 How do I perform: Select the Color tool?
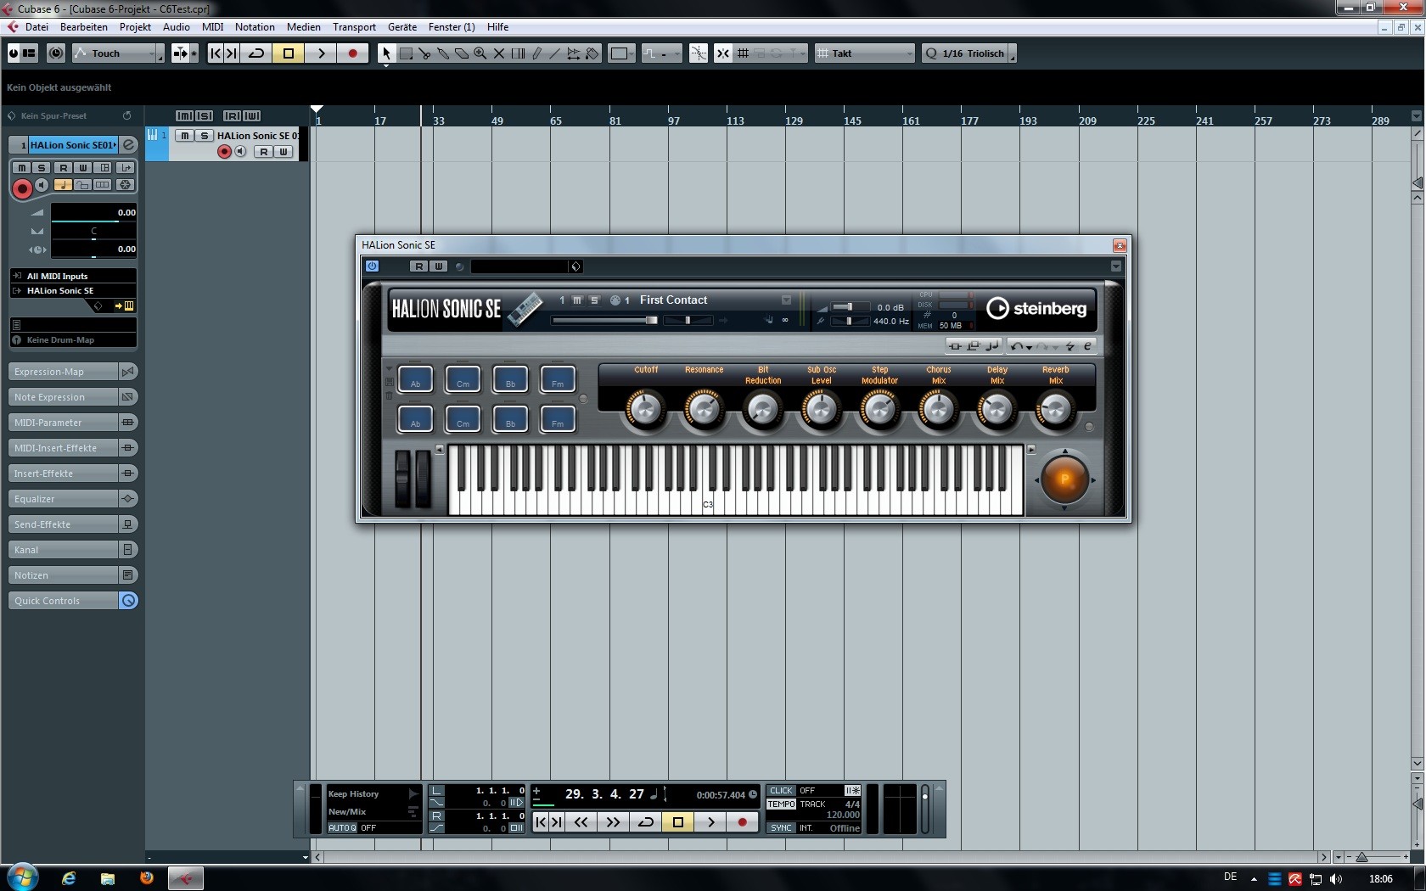click(x=592, y=53)
